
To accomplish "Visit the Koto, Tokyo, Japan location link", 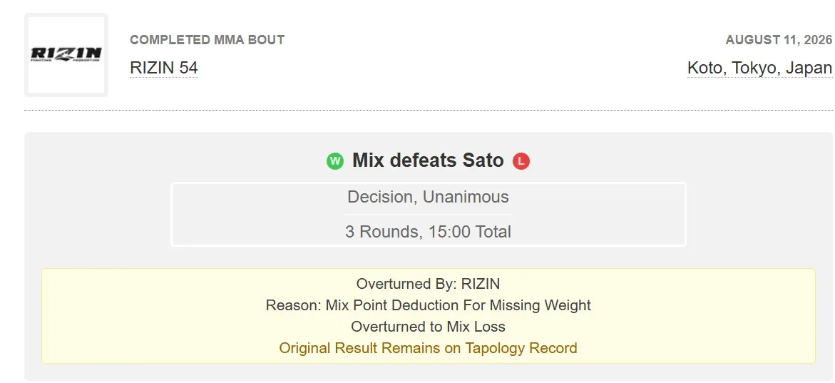I will [x=759, y=68].
